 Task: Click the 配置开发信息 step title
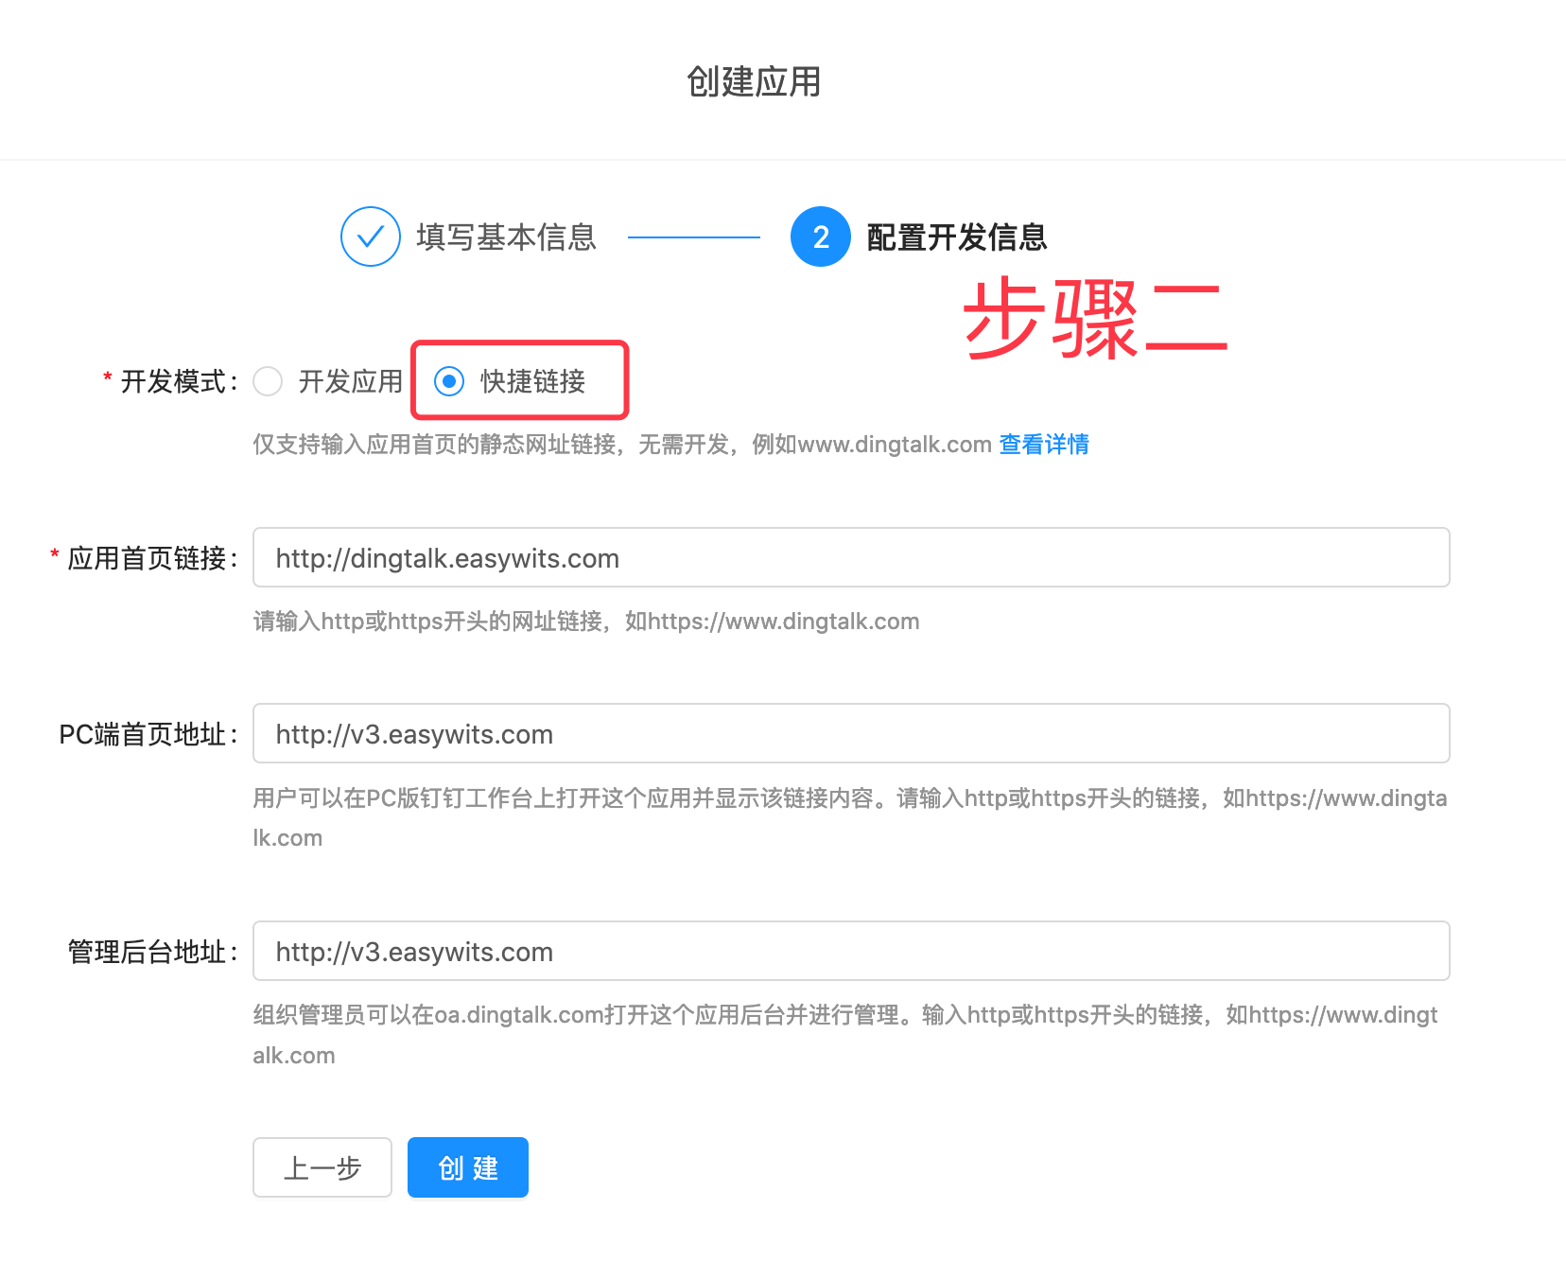tap(957, 237)
